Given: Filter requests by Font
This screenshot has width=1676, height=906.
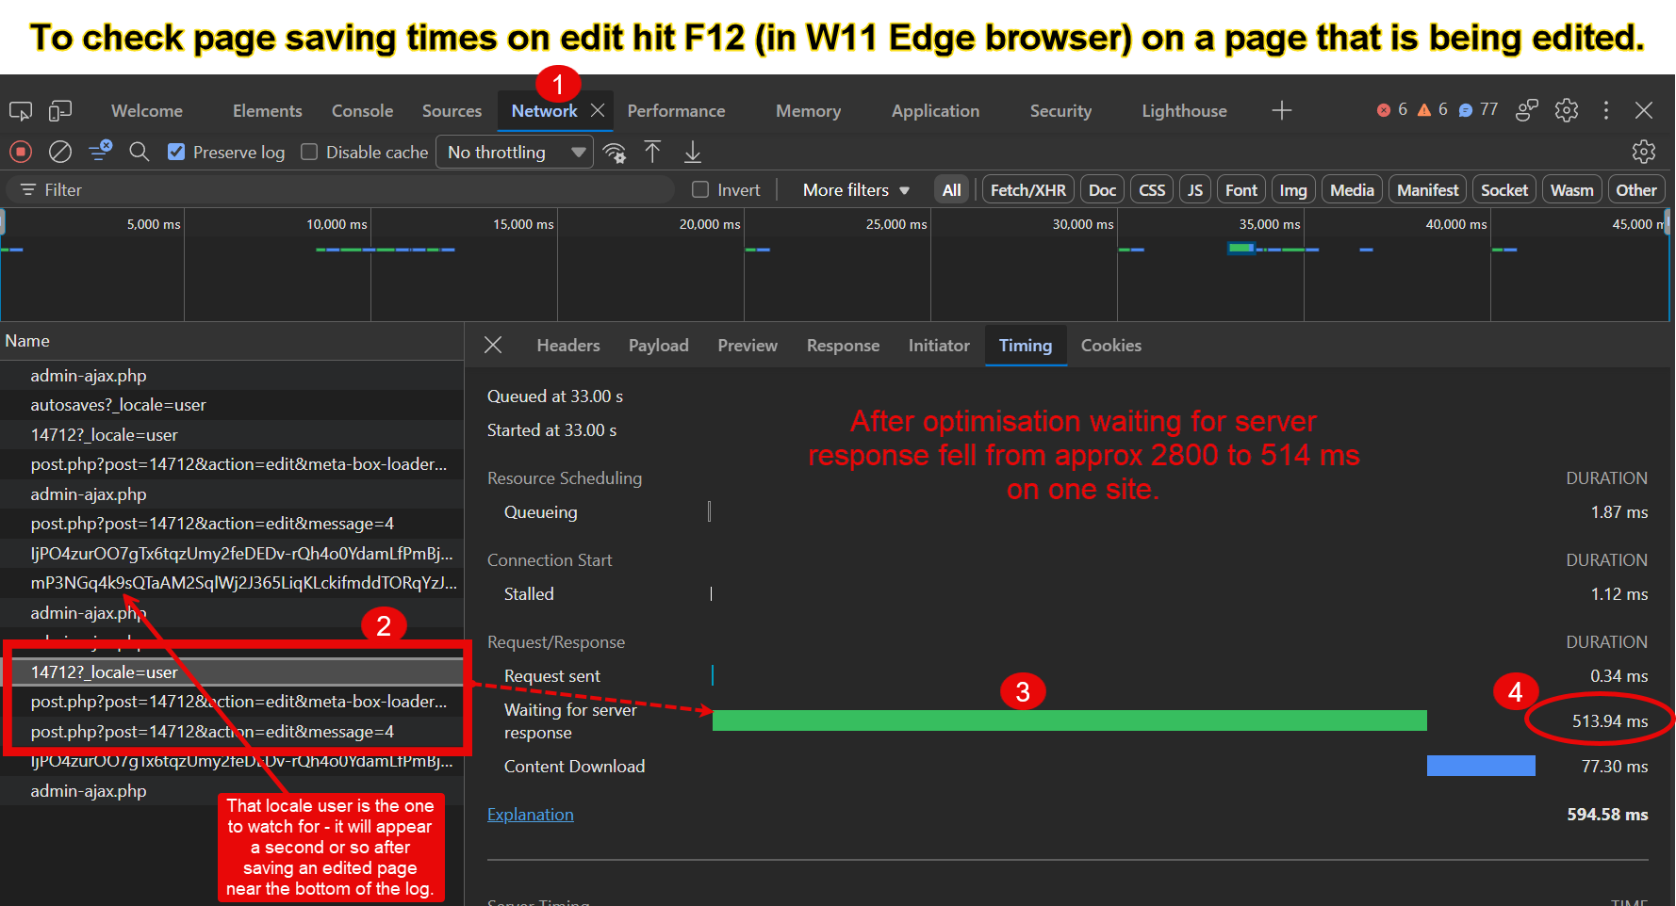Looking at the screenshot, I should pyautogui.click(x=1241, y=190).
